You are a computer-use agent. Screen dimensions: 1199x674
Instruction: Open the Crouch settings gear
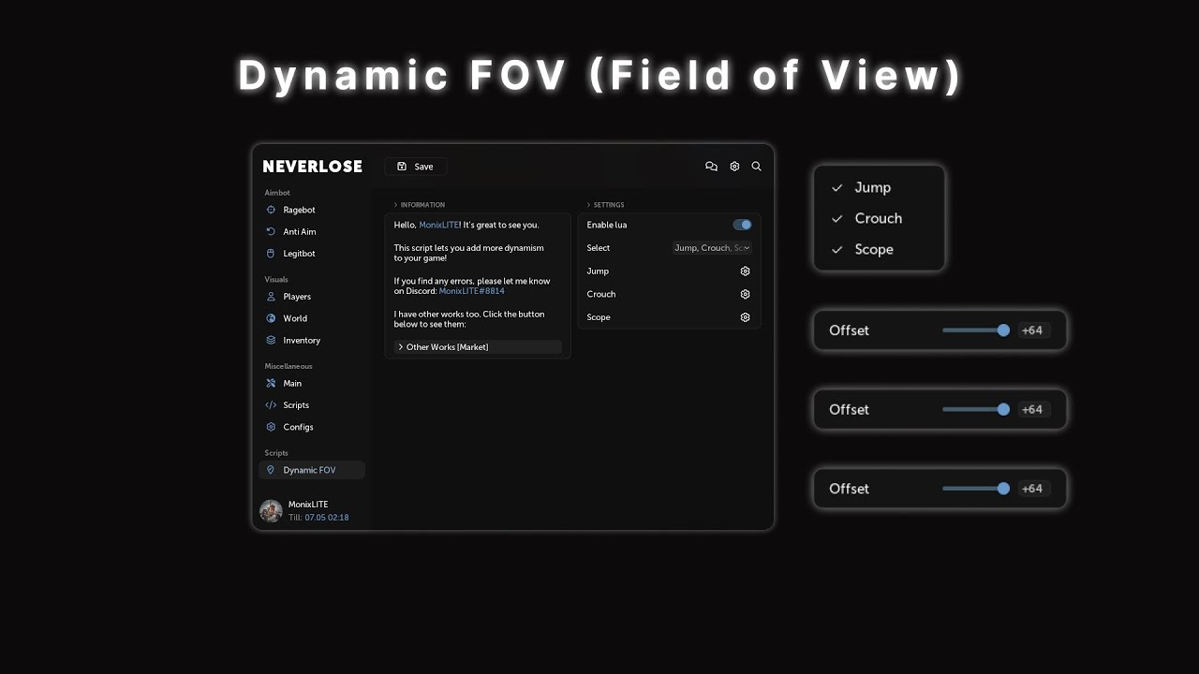pos(745,294)
